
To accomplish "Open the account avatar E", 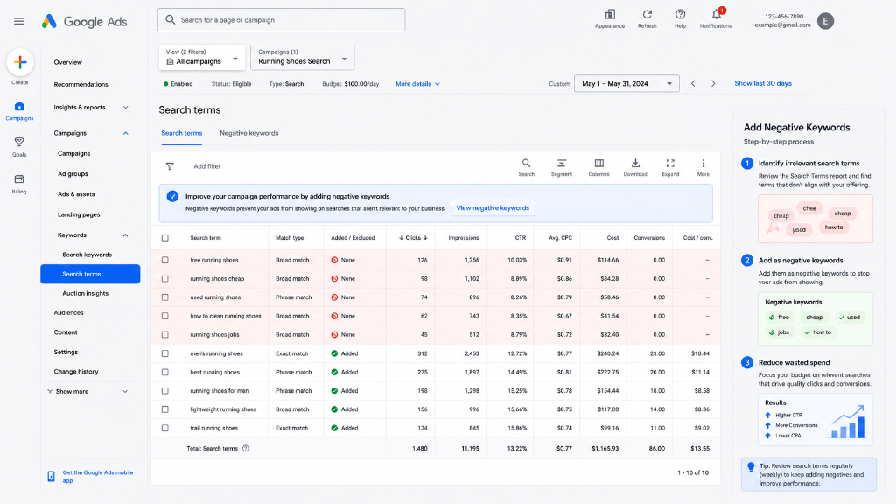I will (825, 21).
